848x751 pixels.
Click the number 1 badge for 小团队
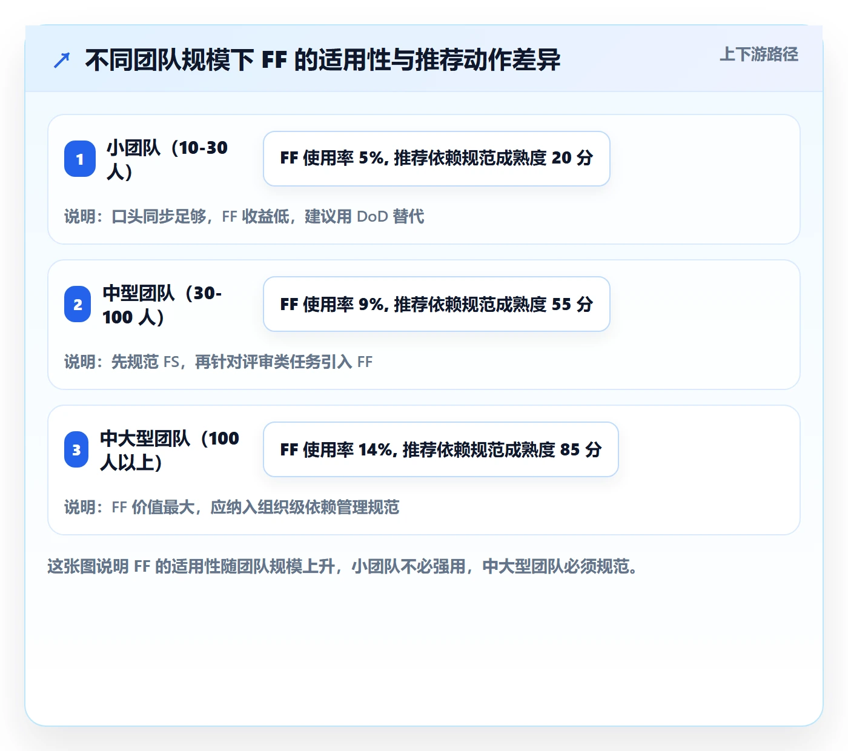coord(80,159)
